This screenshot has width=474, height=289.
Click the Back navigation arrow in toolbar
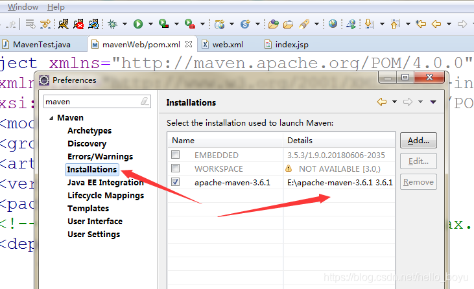[x=436, y=23]
